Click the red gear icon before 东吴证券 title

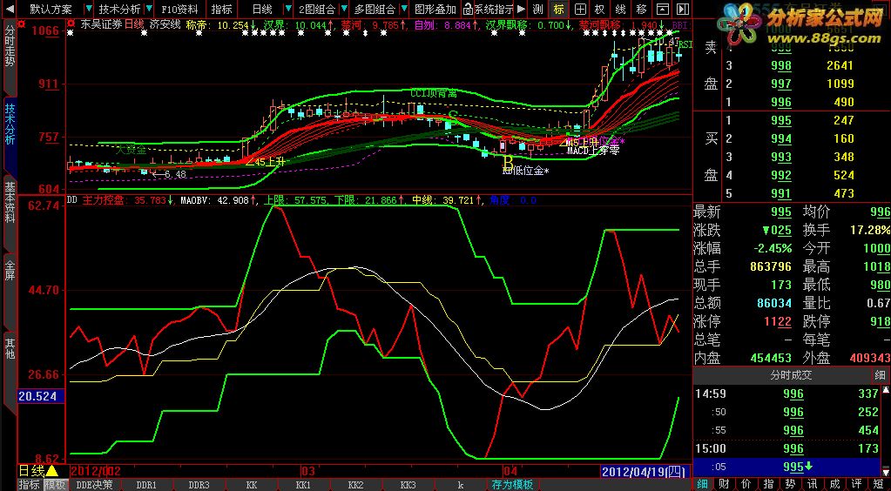point(71,24)
